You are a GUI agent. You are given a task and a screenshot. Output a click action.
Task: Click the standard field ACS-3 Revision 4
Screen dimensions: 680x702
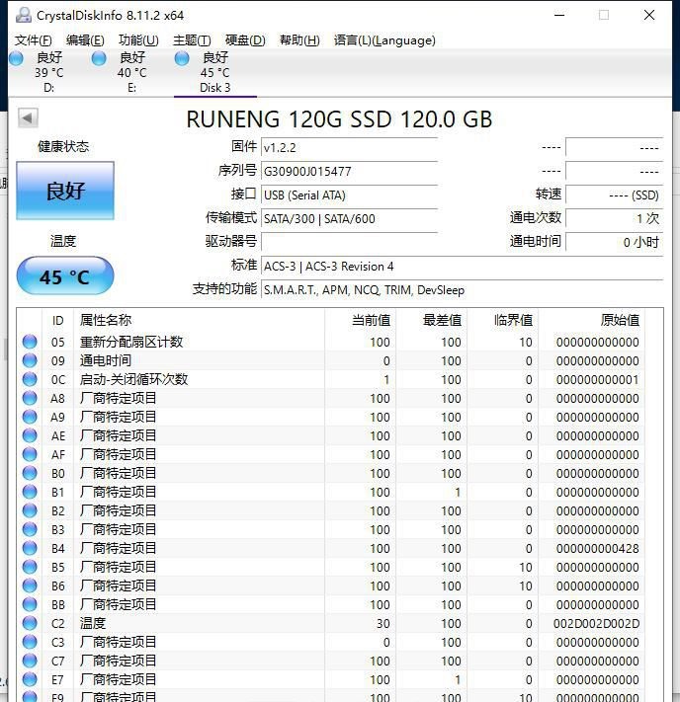462,266
